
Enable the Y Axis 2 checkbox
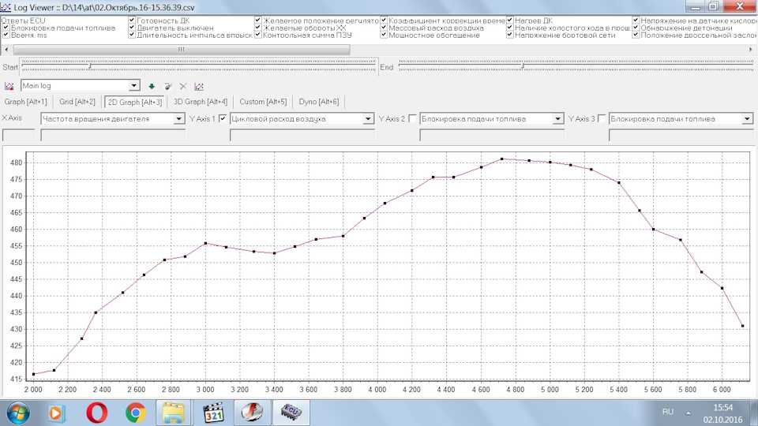(412, 119)
